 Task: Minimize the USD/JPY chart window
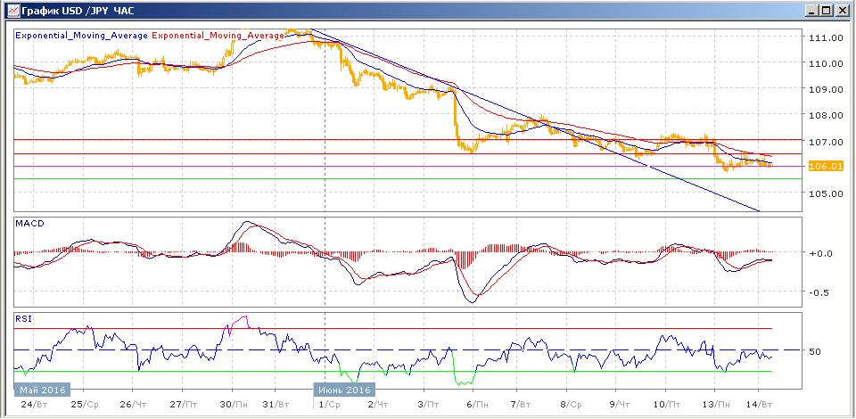click(812, 10)
